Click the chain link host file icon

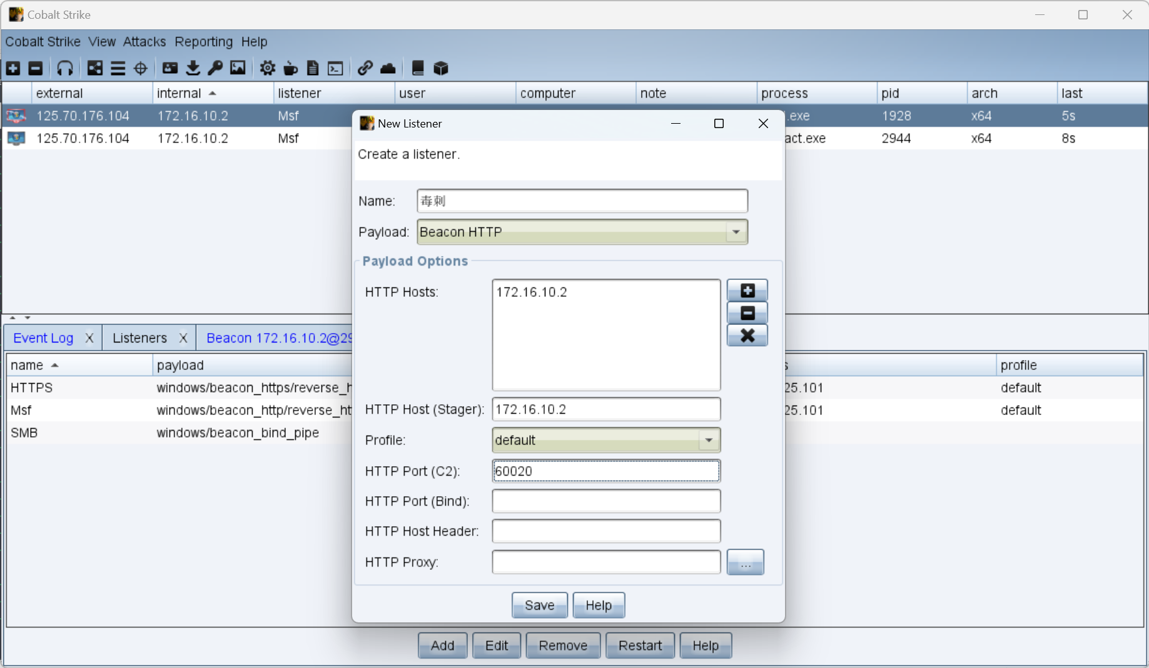(x=365, y=68)
